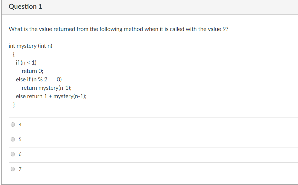This screenshot has height=185, width=298.
Task: Click the closing curly brace of the method
Action: coord(14,105)
